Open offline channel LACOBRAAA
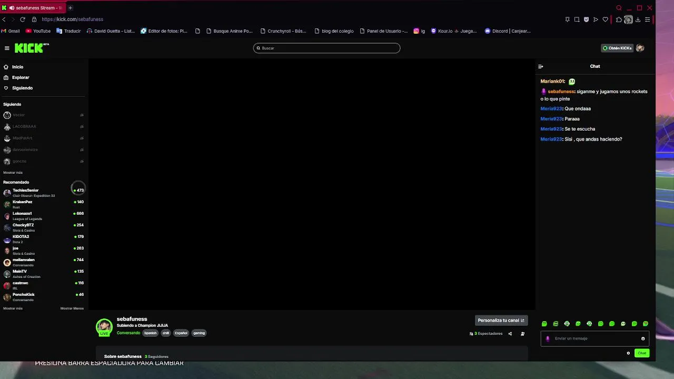The image size is (674, 379). tap(43, 126)
